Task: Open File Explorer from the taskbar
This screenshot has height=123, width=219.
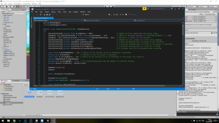Action: (9, 121)
